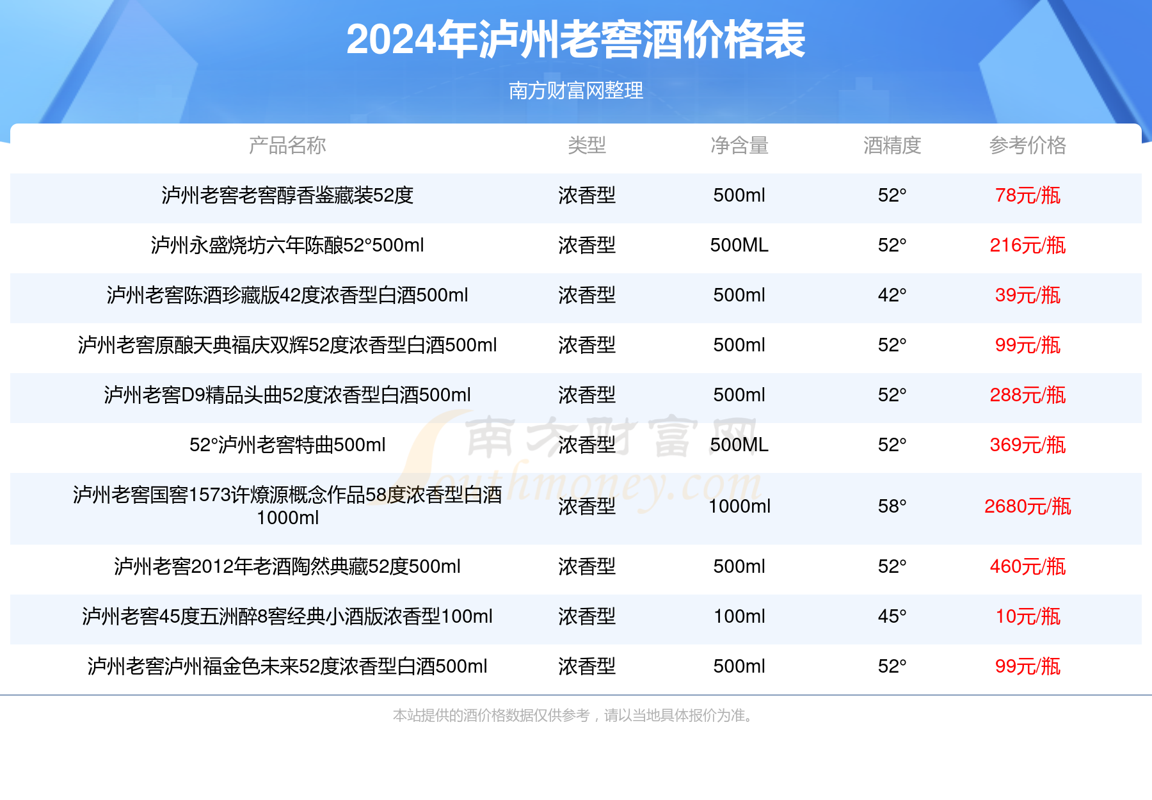Select product 泸州老窖老窖醇香鉴藏装52度
The height and width of the screenshot is (800, 1152).
(287, 195)
